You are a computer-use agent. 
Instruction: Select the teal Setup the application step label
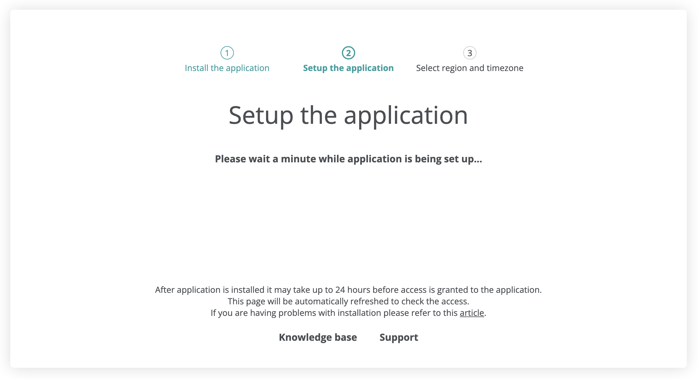348,68
